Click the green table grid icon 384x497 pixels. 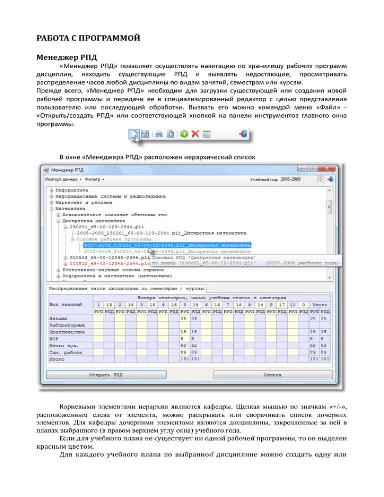(206, 134)
